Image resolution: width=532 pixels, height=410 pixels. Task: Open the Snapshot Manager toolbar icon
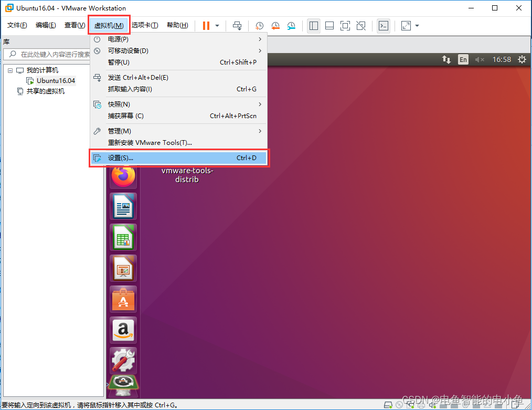tap(292, 25)
